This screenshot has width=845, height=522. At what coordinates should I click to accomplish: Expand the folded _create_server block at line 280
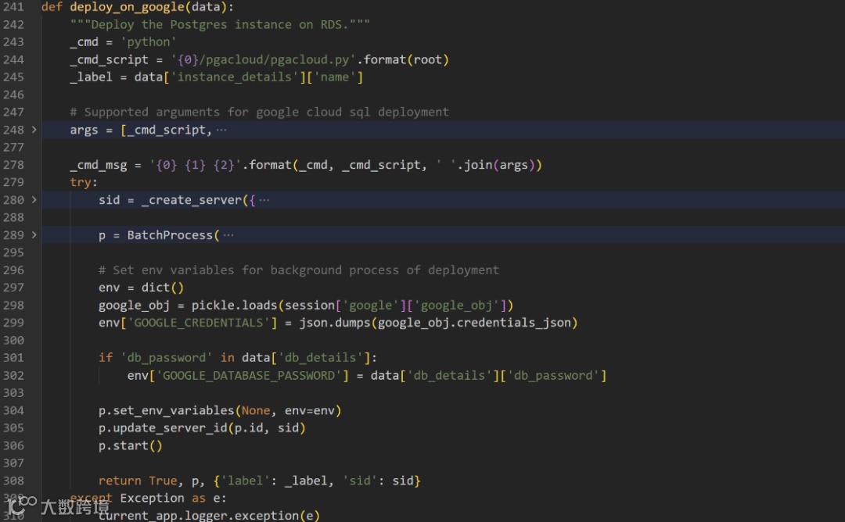pos(34,199)
